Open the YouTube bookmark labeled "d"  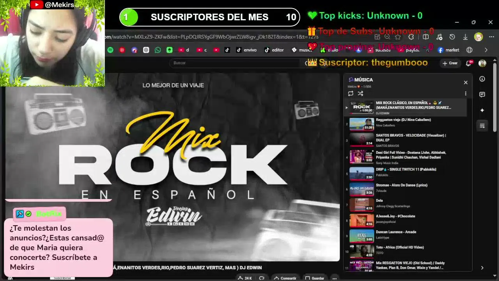(184, 50)
